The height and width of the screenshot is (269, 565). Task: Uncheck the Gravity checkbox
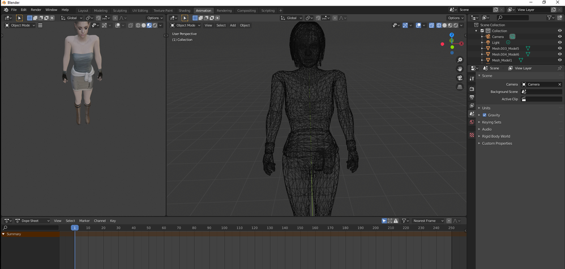[484, 115]
